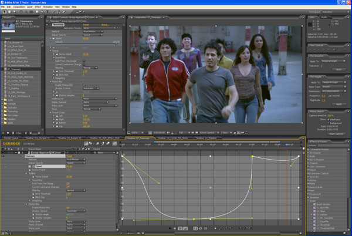Open the Smoother Apply To dropdown
The width and height of the screenshot is (352, 236).
pyautogui.click(x=333, y=61)
